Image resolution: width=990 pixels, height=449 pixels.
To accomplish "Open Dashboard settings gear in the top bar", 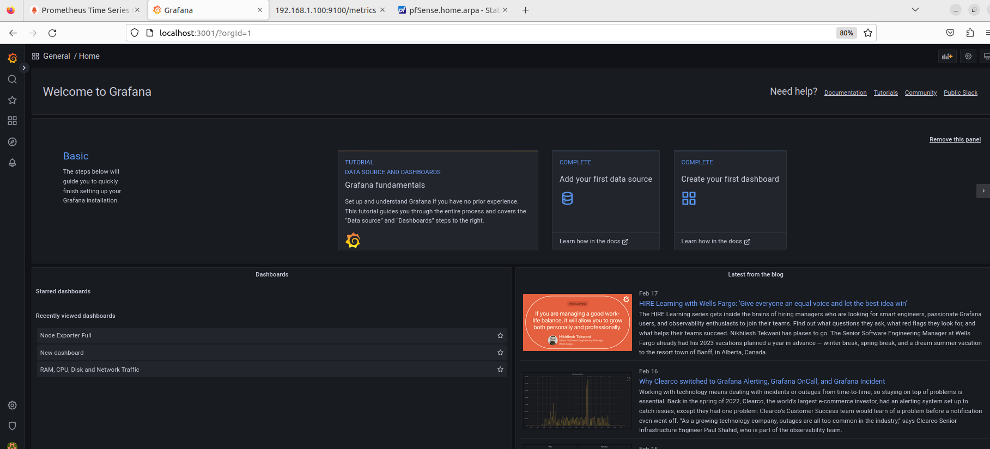I will click(x=968, y=56).
